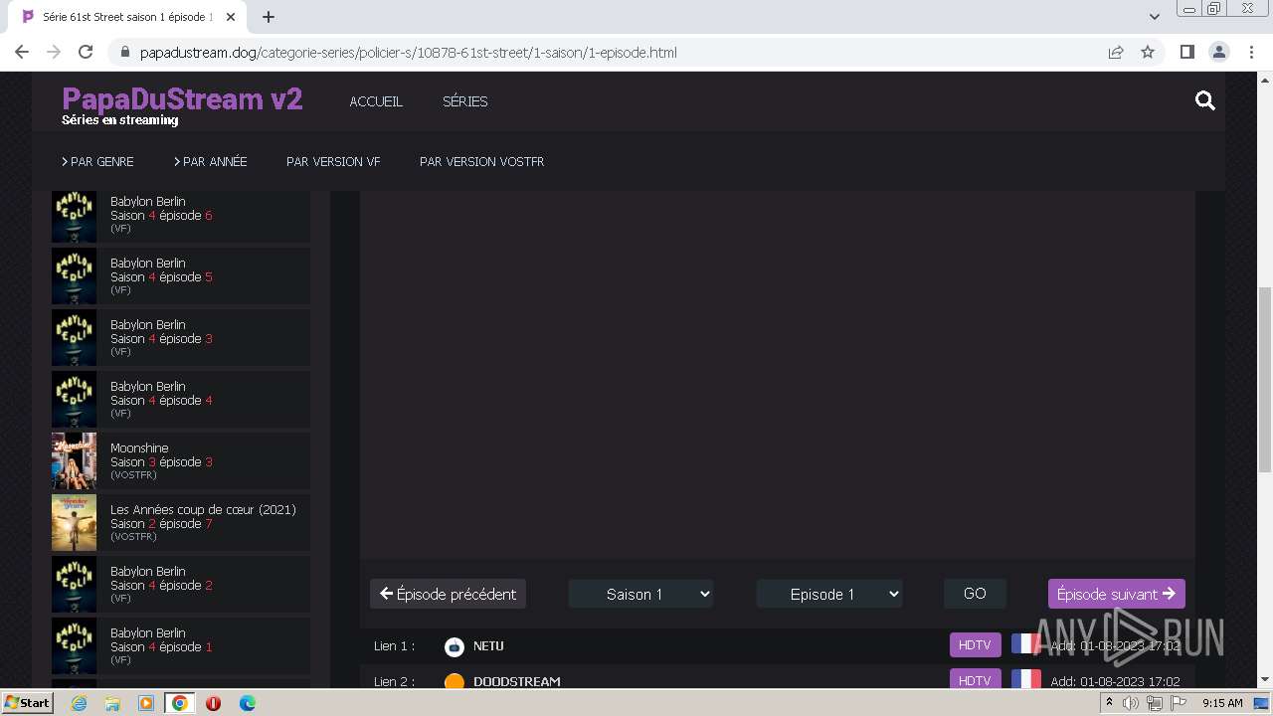The width and height of the screenshot is (1273, 716).
Task: Click the show desktop button
Action: tap(1263, 703)
